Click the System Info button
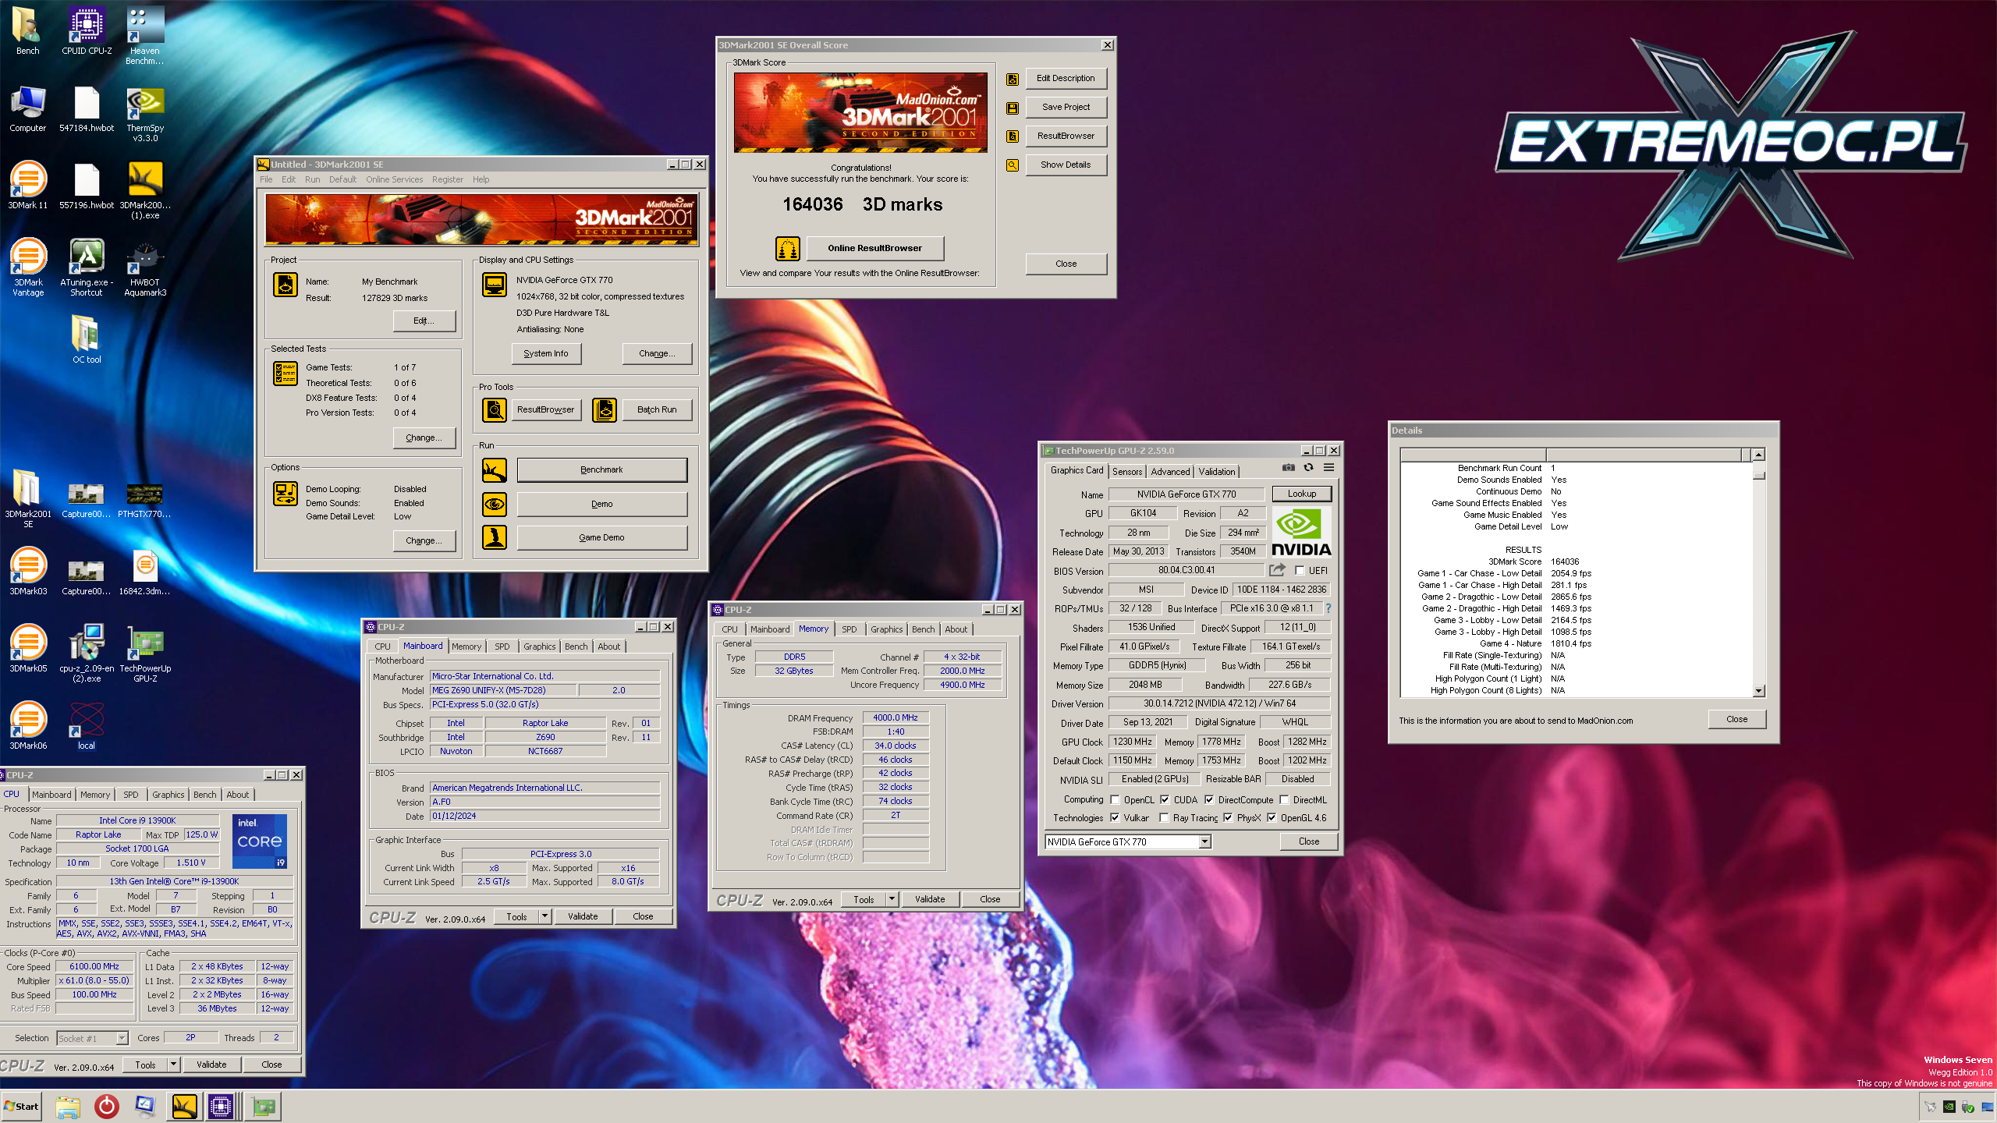Image resolution: width=1997 pixels, height=1123 pixels. pyautogui.click(x=546, y=353)
